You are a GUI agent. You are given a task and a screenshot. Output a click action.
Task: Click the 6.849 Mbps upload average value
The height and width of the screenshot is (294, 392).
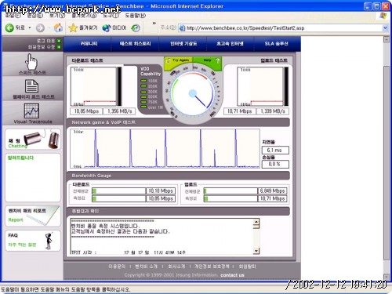tap(272, 191)
